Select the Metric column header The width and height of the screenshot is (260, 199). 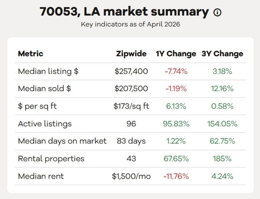pyautogui.click(x=30, y=54)
